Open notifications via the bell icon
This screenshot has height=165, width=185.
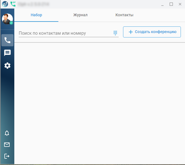pos(7,133)
